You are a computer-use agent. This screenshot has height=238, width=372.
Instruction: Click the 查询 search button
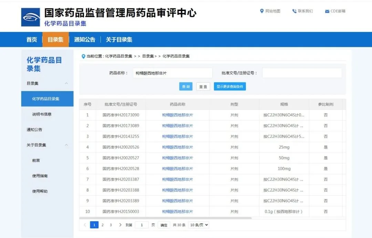186,86
